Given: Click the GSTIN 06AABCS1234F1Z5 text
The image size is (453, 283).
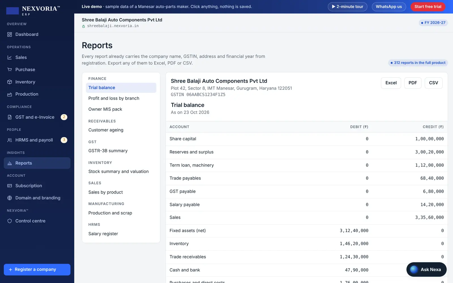Looking at the screenshot, I should point(198,95).
